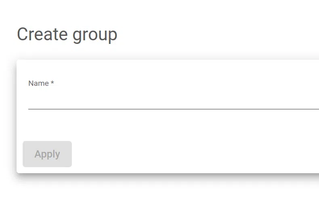Click the white form card background

coord(182,129)
